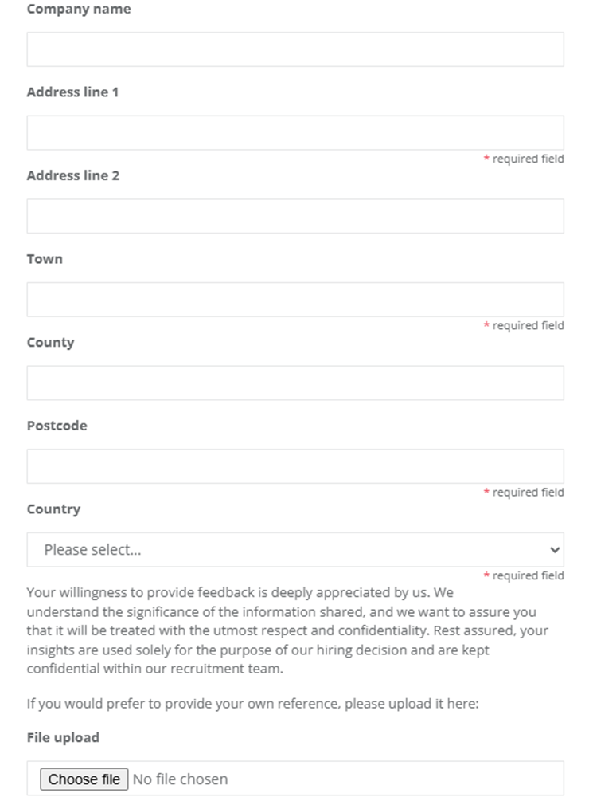Viewport: 589px width, 805px height.
Task: Click the 'No file chosen' text
Action: coord(180,779)
